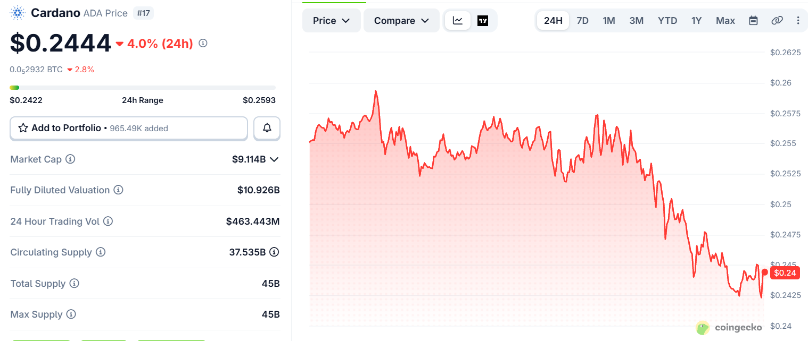
Task: Click the $10.926B valuation value
Action: [259, 190]
